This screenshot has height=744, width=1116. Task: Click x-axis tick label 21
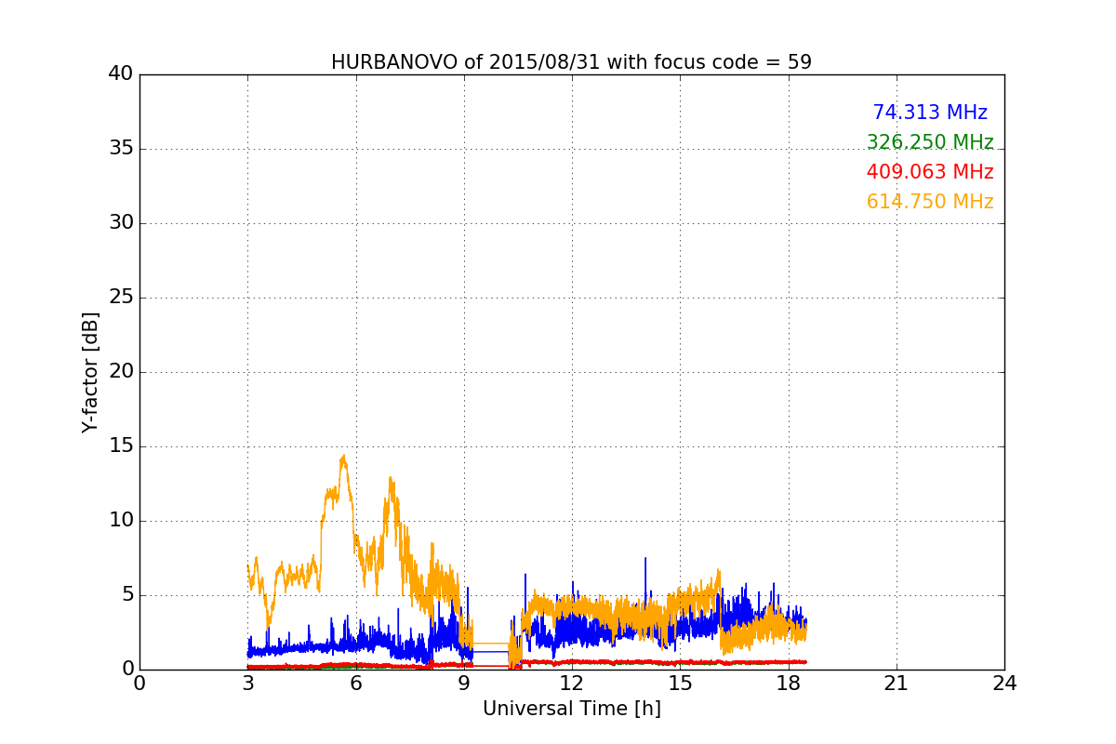[x=897, y=683]
